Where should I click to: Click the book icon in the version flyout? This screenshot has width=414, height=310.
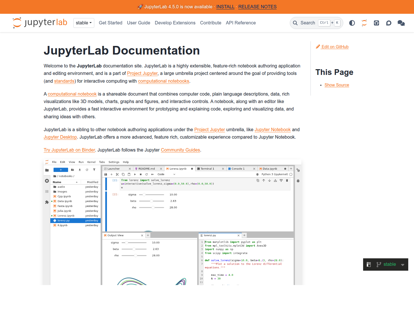[369, 264]
